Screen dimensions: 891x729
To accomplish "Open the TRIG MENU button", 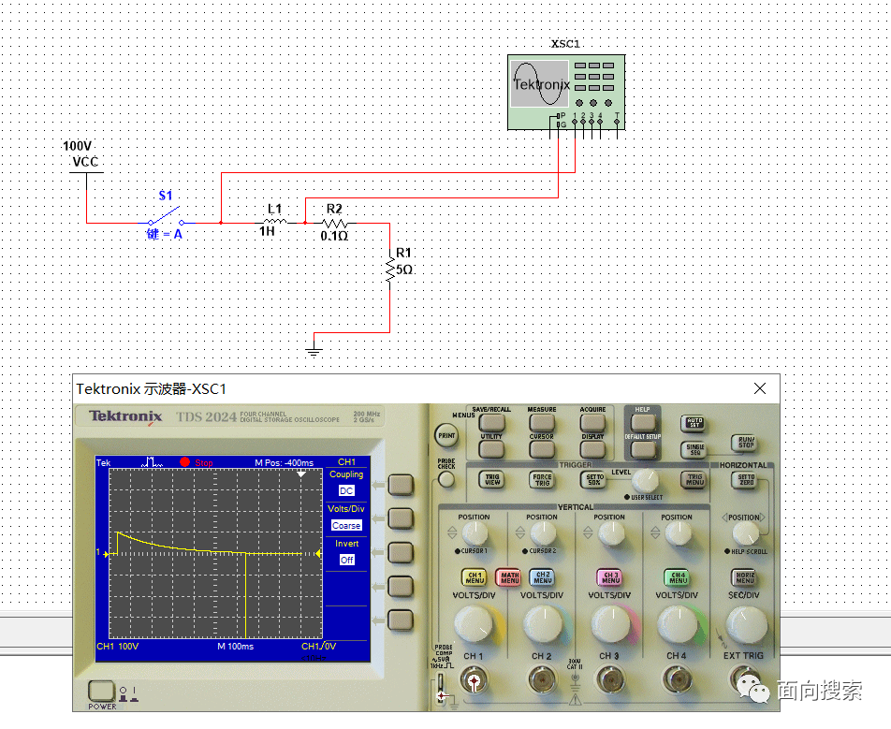I will [694, 480].
